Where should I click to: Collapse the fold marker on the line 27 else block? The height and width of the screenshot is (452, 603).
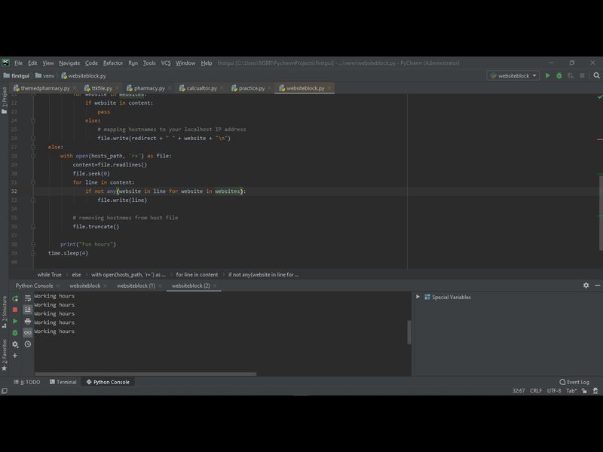pyautogui.click(x=33, y=147)
